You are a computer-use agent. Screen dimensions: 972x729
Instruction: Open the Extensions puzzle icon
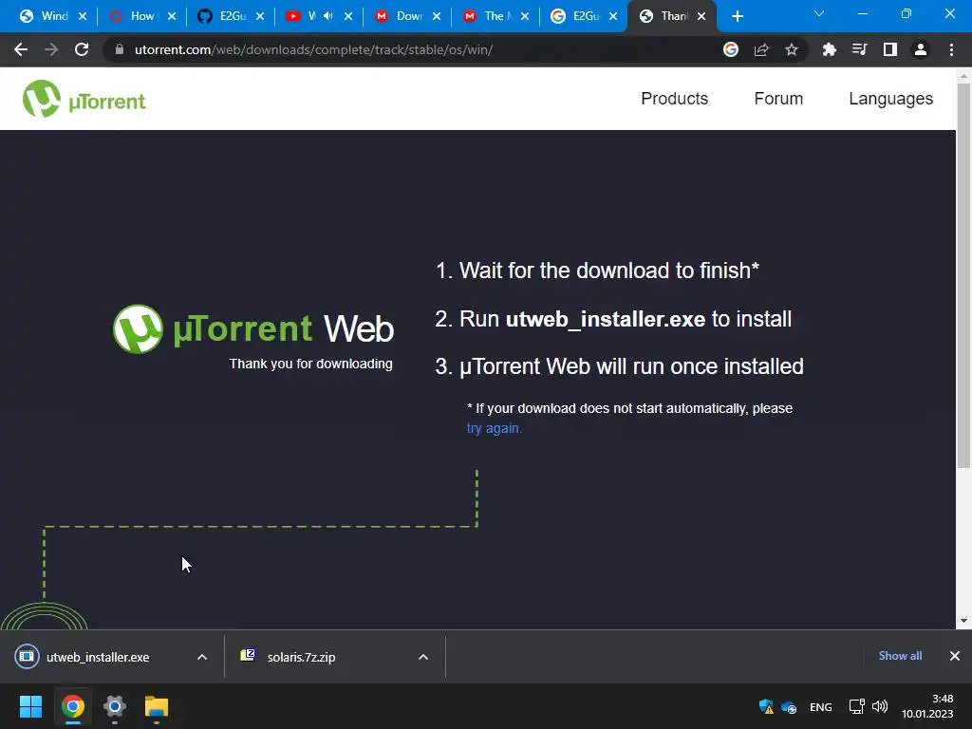(x=829, y=49)
